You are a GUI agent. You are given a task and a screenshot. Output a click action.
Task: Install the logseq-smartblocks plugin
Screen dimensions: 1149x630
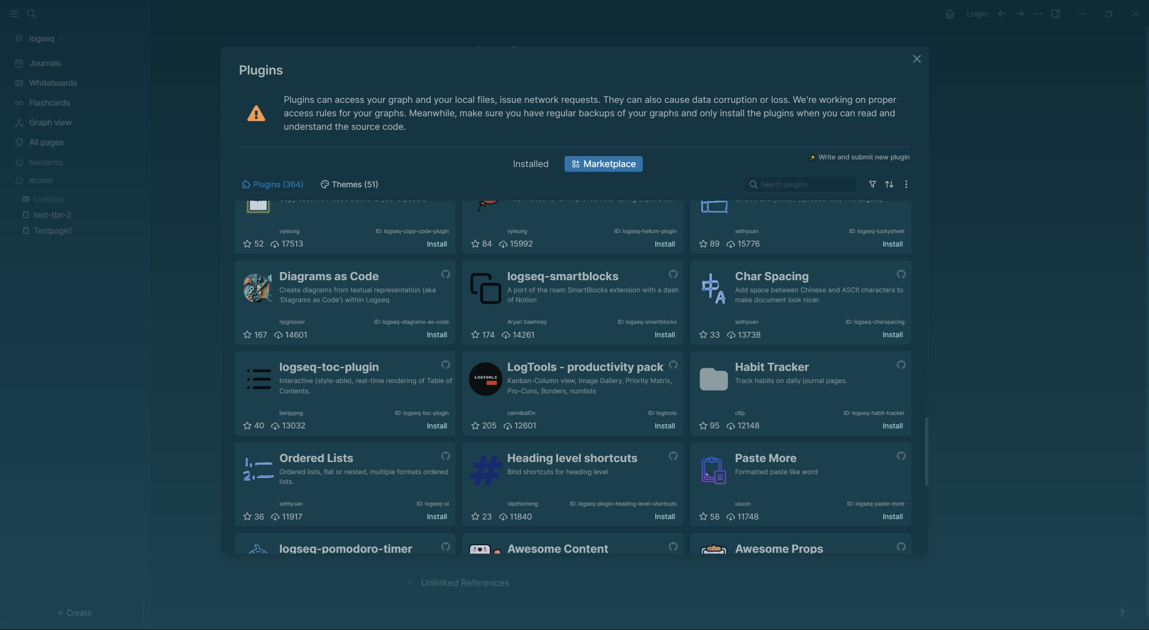[664, 335]
